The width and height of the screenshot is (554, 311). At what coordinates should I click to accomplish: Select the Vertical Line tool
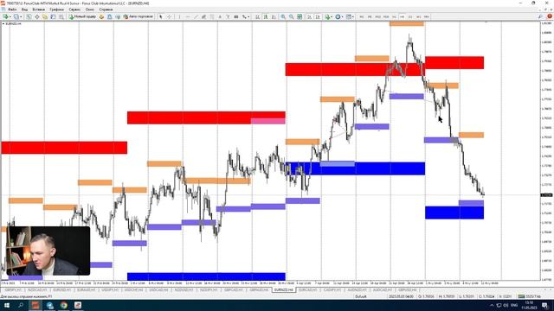[x=179, y=16]
